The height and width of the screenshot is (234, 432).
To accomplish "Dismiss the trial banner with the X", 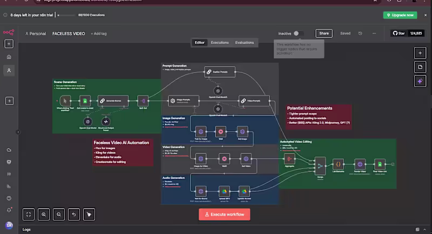I will coord(426,15).
